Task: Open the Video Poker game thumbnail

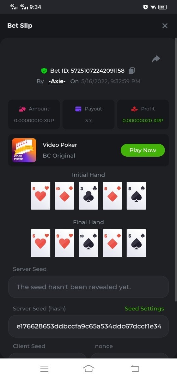Action: (24, 150)
